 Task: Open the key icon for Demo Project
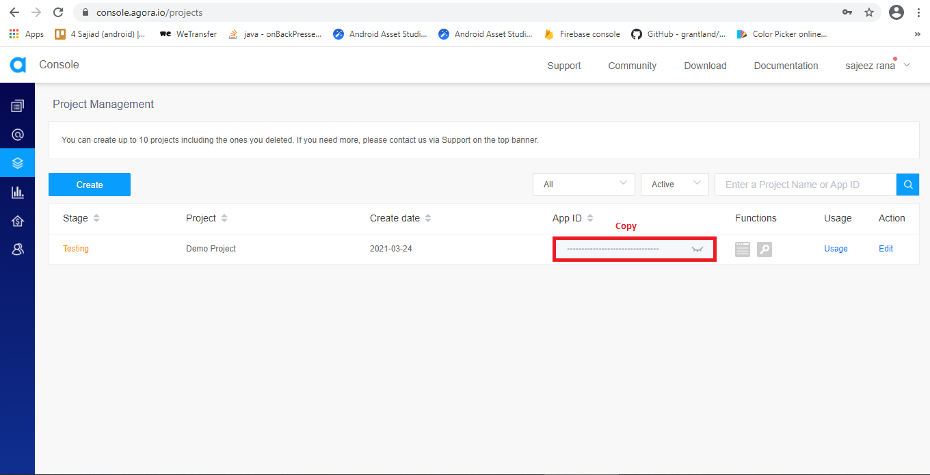(765, 249)
